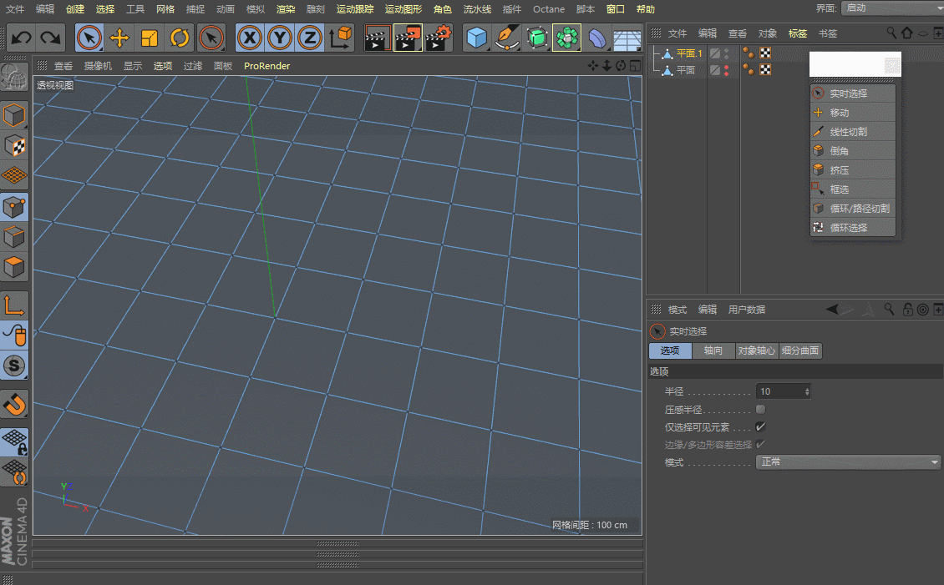Image resolution: width=944 pixels, height=585 pixels.
Task: Toggle visibility dots for 平面 object
Action: [726, 71]
